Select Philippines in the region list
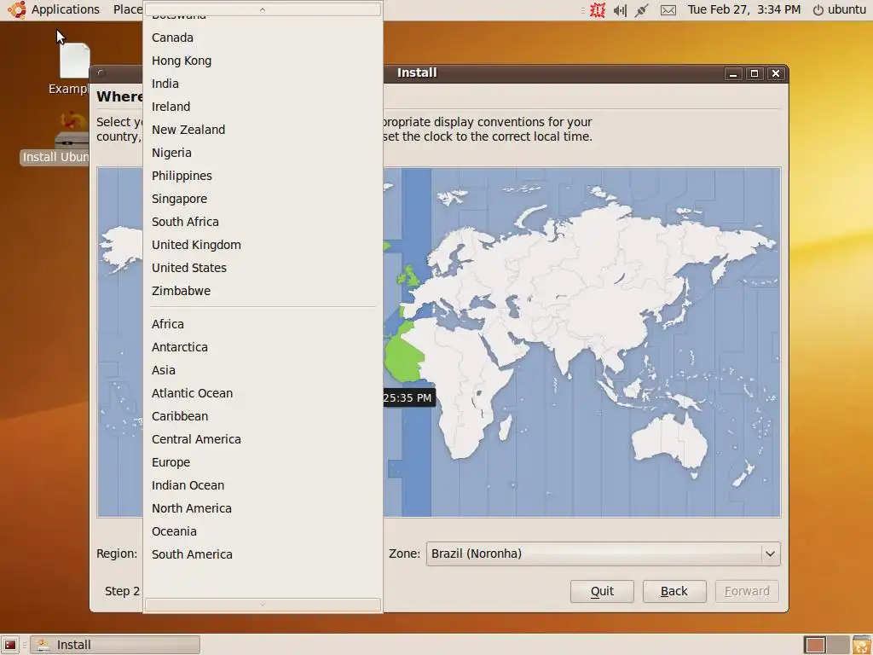Viewport: 873px width, 655px height. tap(263, 176)
